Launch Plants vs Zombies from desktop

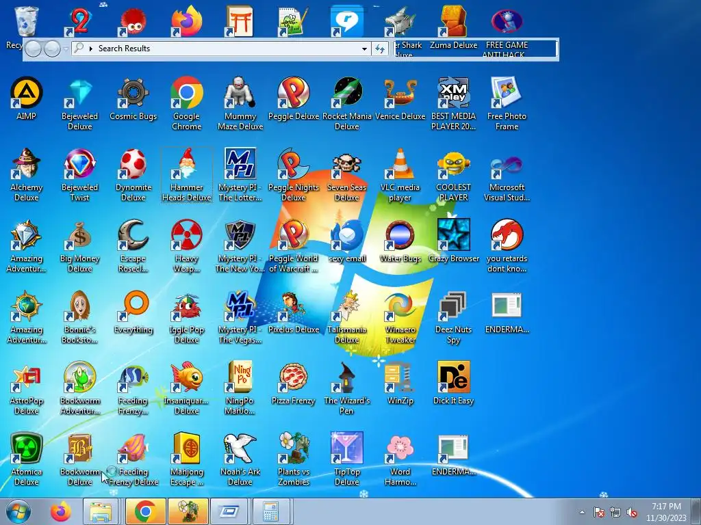click(x=293, y=459)
